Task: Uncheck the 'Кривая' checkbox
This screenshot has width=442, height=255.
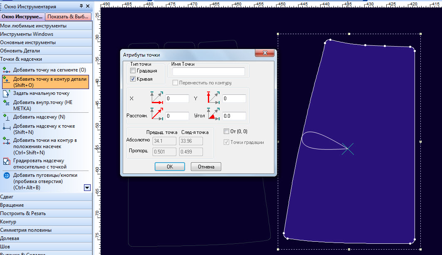Action: coord(133,79)
